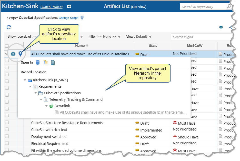Click the Implemented state cell

tap(153, 130)
